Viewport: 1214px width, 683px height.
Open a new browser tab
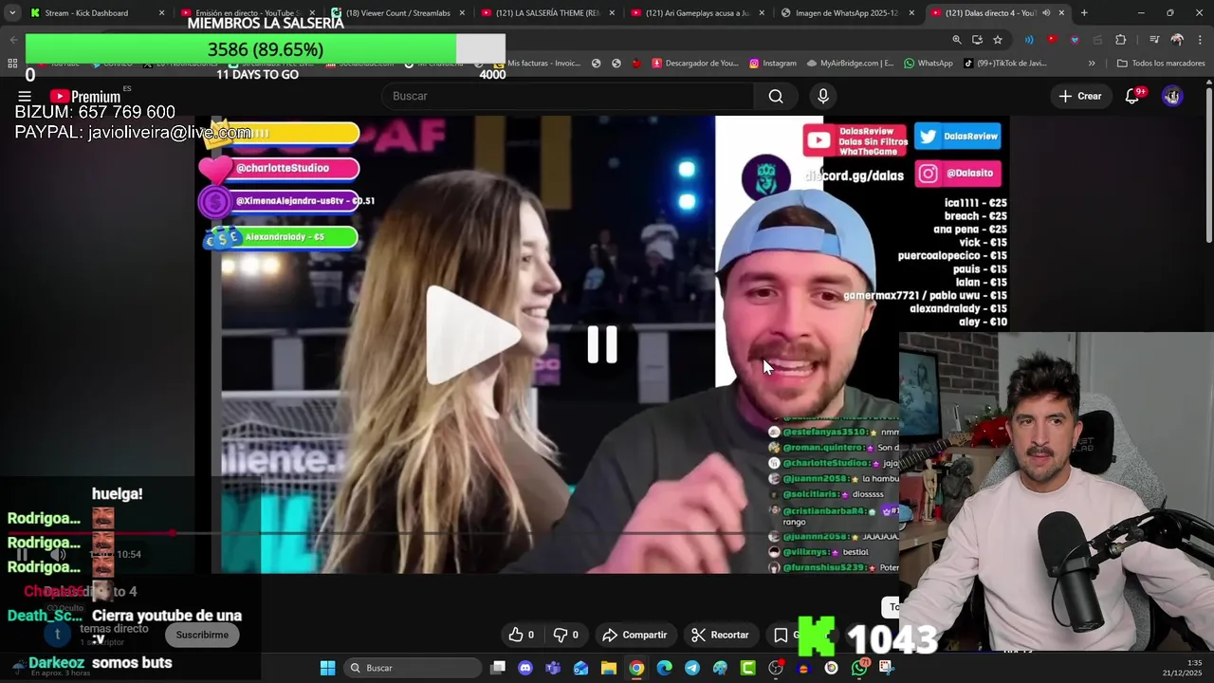[1084, 13]
